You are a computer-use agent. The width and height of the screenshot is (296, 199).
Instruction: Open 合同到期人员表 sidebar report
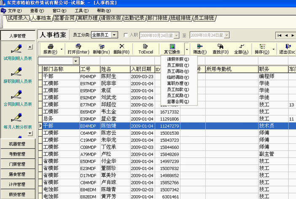coord(18,98)
